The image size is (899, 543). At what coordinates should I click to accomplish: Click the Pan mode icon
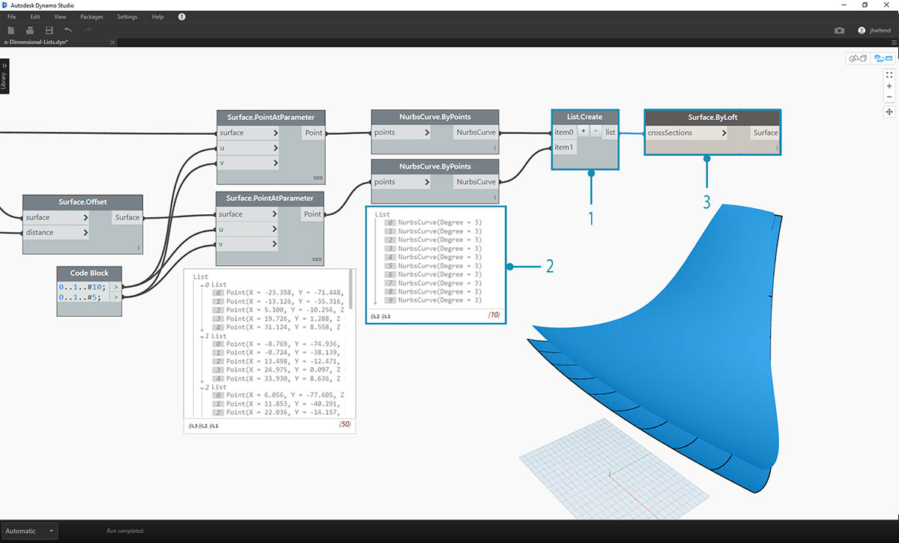tap(889, 112)
